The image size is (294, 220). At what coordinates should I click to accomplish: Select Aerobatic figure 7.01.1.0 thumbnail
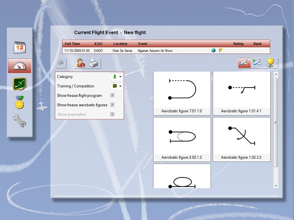(x=182, y=93)
